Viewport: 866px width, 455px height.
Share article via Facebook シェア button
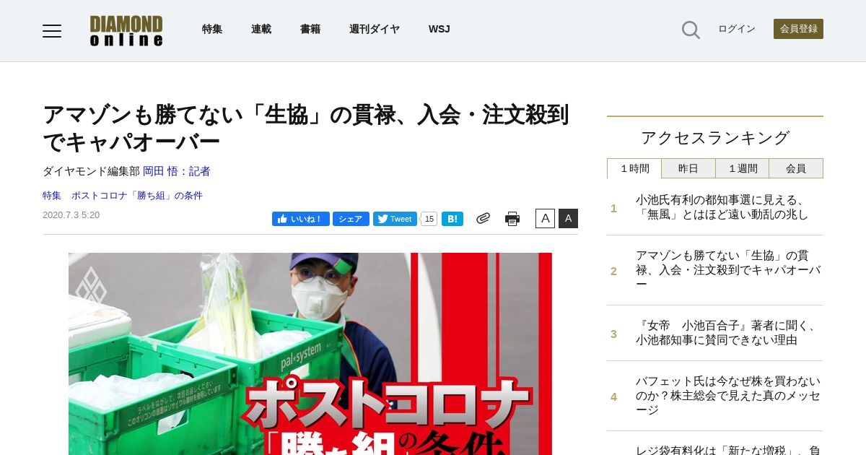(x=351, y=219)
